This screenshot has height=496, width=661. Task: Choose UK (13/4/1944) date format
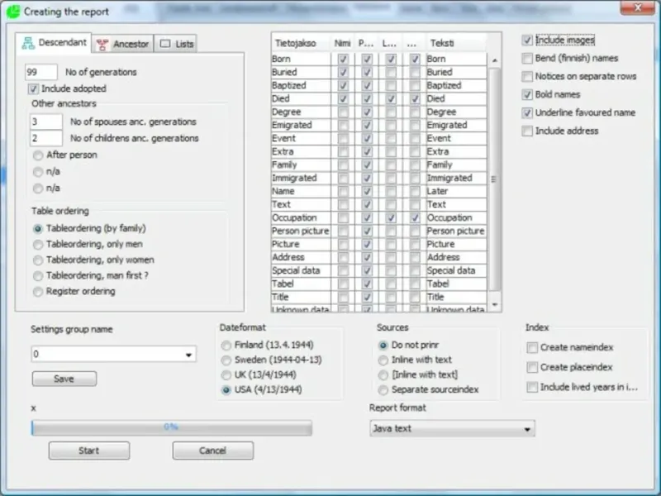pyautogui.click(x=226, y=375)
